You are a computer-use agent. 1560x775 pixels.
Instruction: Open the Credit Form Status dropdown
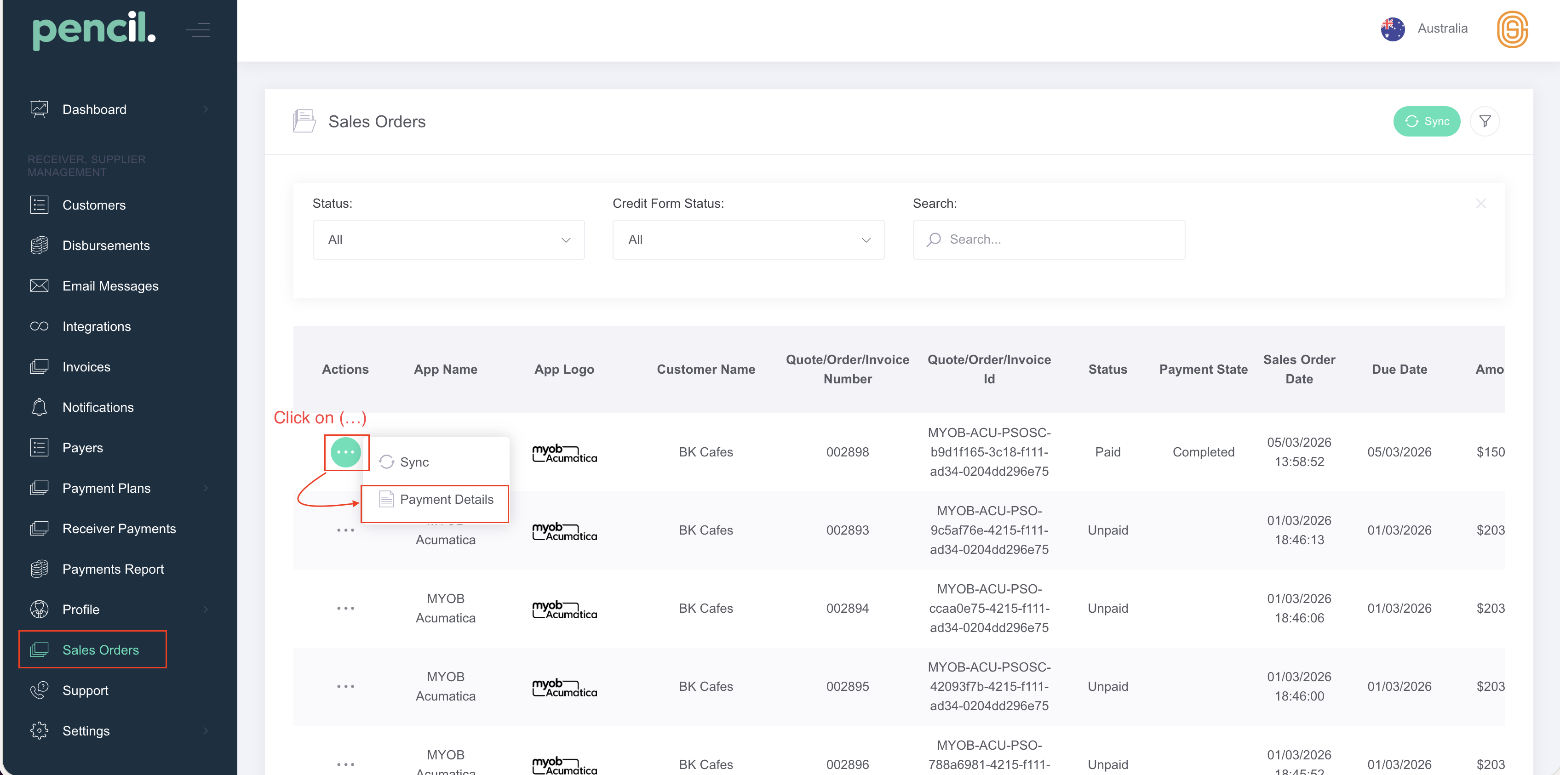(749, 240)
